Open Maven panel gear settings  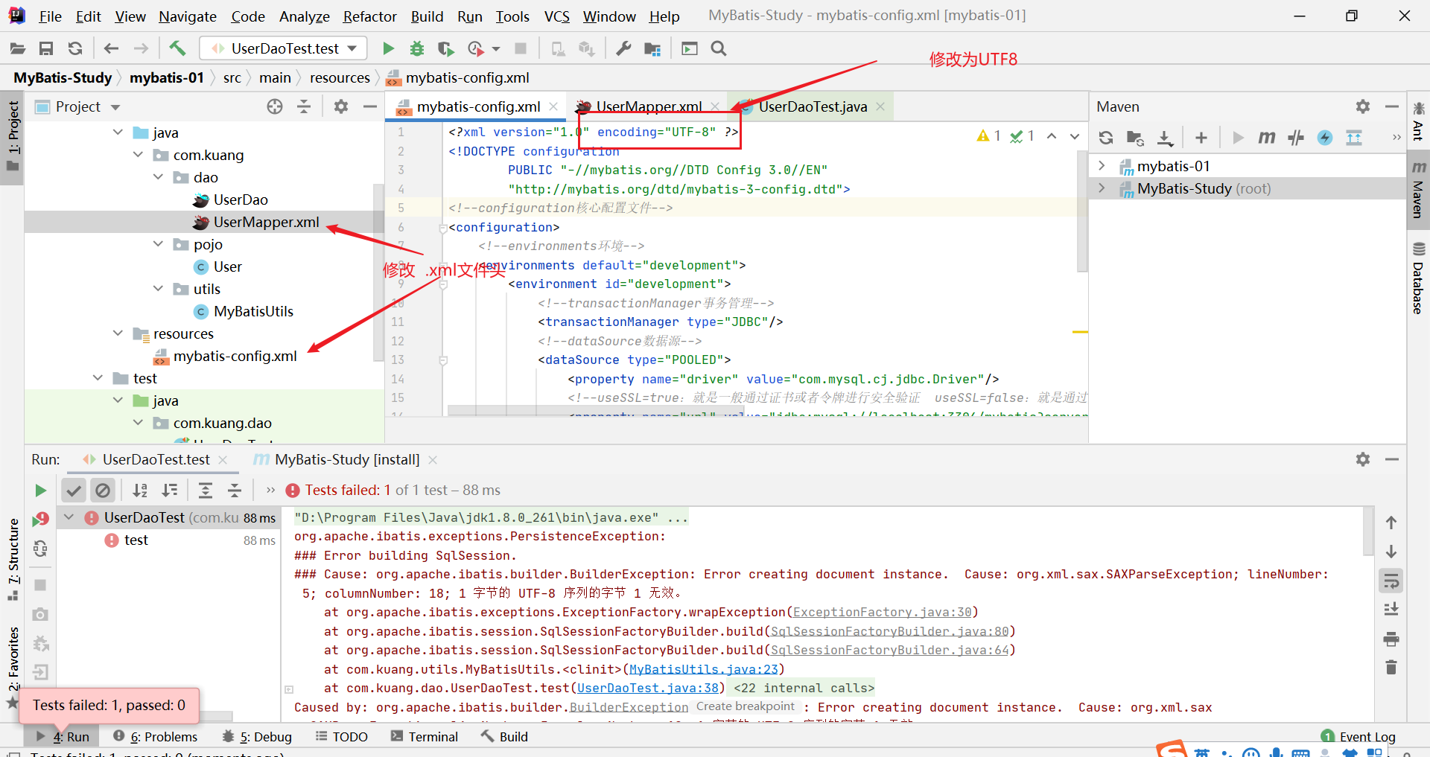[x=1363, y=106]
